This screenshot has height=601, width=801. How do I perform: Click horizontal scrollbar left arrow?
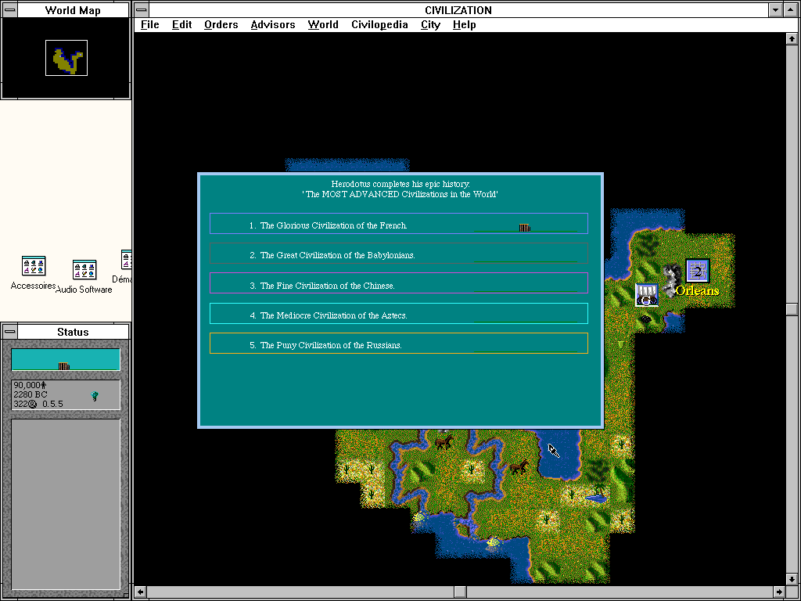coord(141,592)
